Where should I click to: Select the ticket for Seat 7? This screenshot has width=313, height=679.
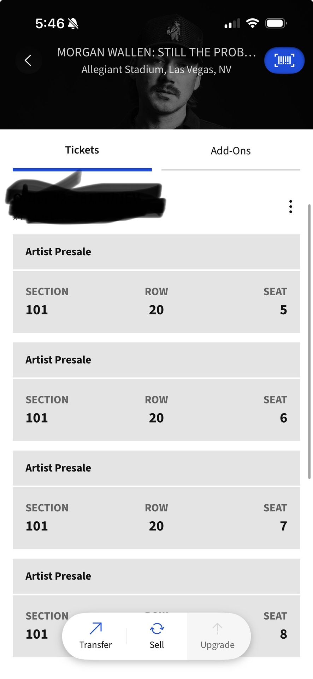[156, 518]
